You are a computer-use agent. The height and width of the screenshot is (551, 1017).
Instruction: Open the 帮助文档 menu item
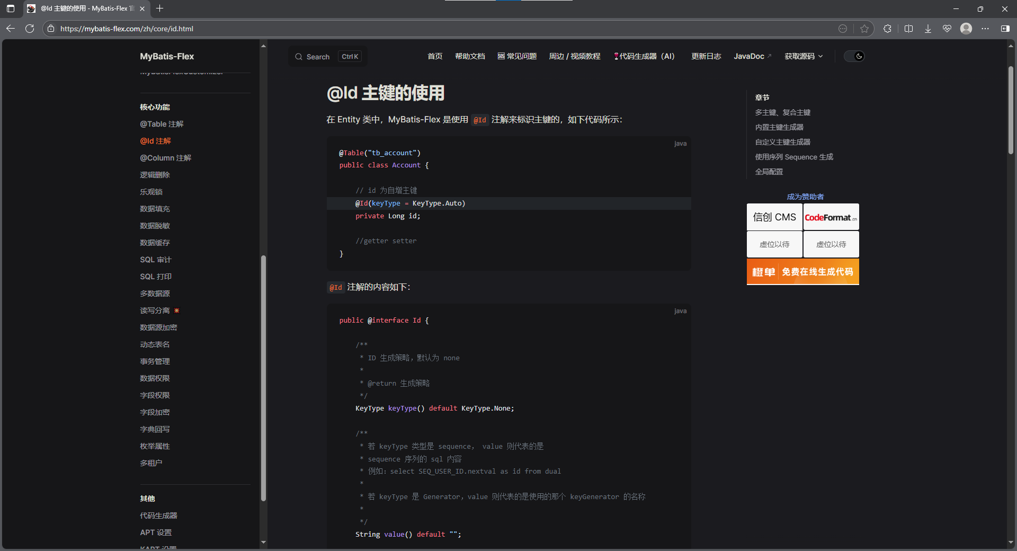tap(470, 56)
